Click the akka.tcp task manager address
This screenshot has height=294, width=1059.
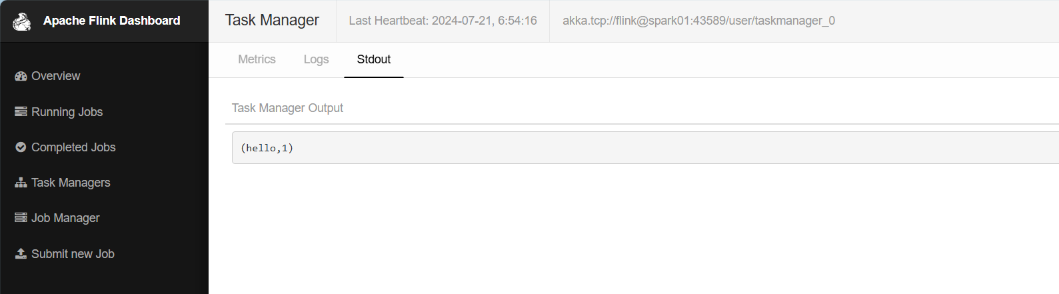click(698, 21)
